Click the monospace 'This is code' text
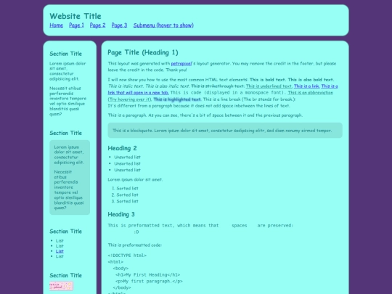Image resolution: width=392 pixels, height=294 pixels. tap(228, 92)
